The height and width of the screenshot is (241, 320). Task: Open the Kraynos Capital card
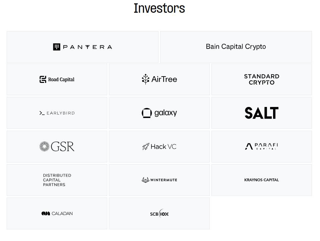click(x=262, y=180)
